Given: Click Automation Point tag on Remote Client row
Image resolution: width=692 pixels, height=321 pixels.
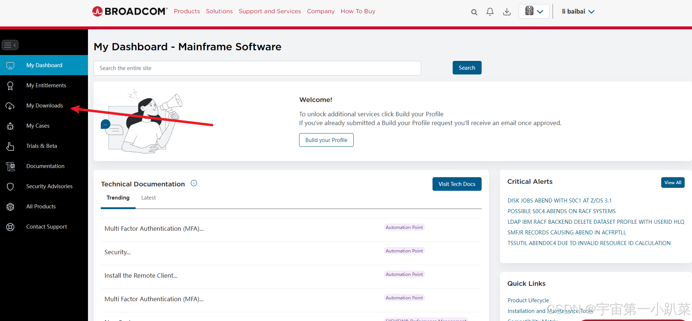Looking at the screenshot, I should (x=404, y=274).
